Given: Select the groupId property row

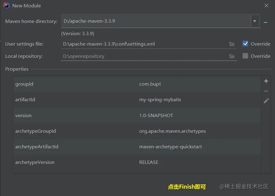Looking at the screenshot, I should tap(137, 84).
